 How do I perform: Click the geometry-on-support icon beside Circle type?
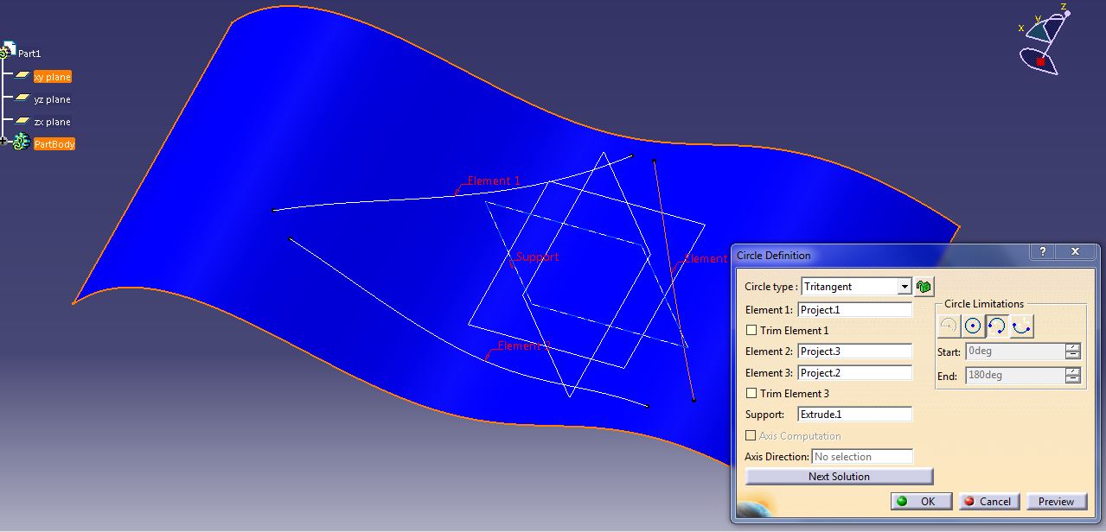click(x=924, y=287)
